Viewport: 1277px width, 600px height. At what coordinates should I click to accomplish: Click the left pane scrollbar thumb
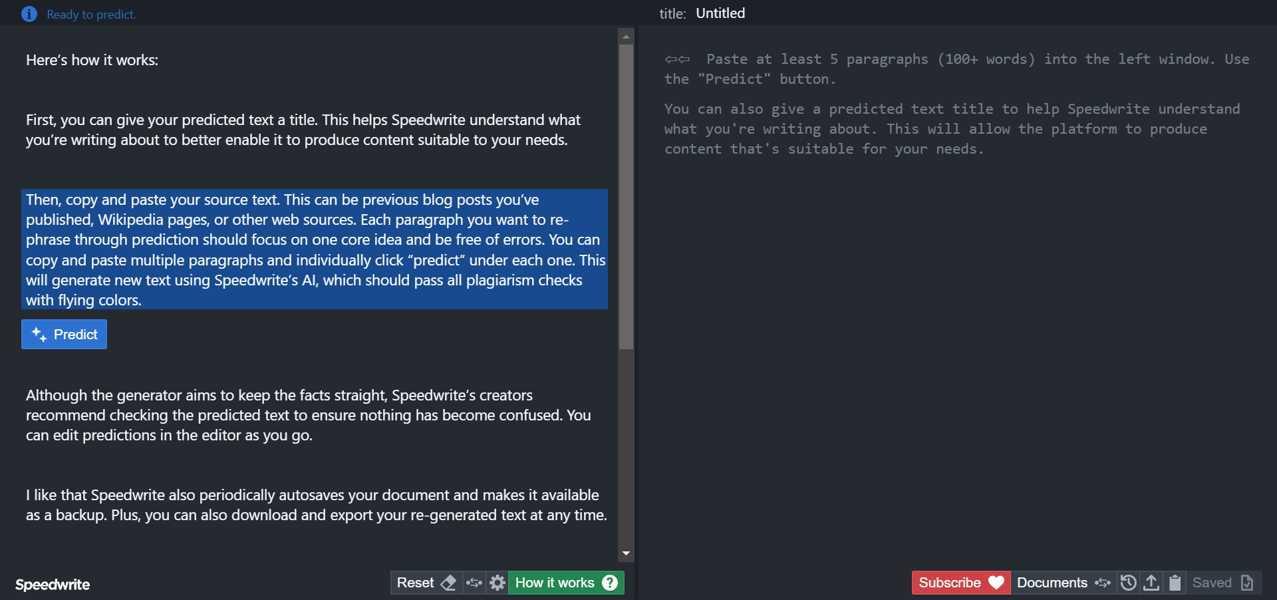pyautogui.click(x=626, y=196)
